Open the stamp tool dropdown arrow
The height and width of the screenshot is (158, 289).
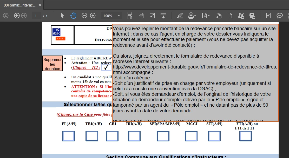pos(195,16)
